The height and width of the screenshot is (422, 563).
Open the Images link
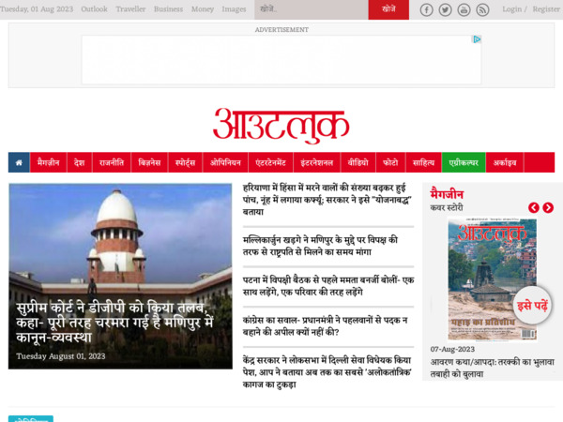point(234,9)
